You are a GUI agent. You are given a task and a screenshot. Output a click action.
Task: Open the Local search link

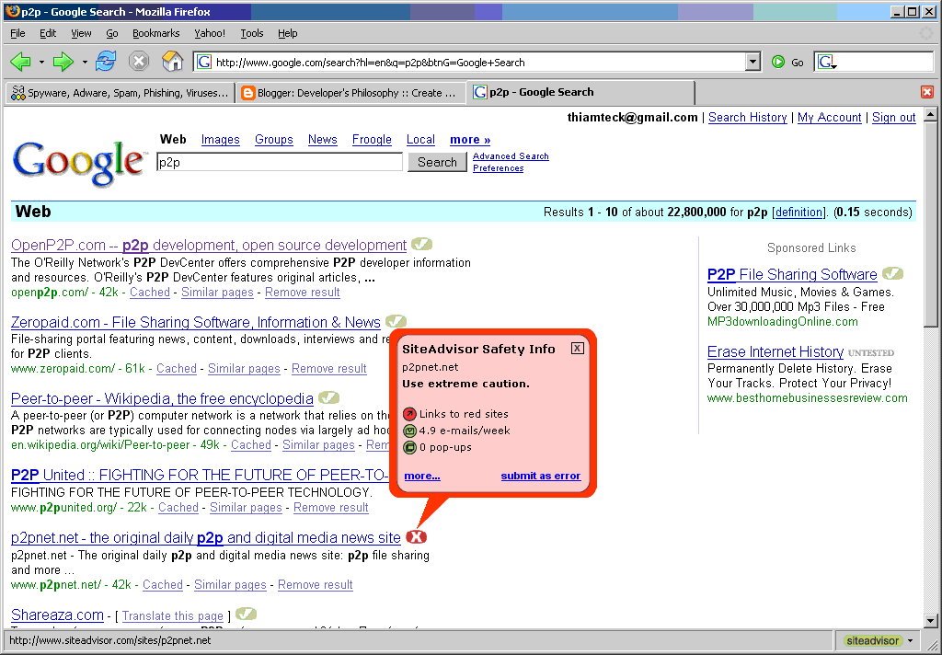[420, 140]
